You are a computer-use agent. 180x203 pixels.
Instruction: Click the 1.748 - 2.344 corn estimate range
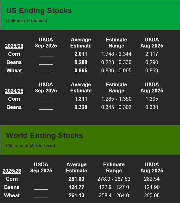click(x=116, y=54)
